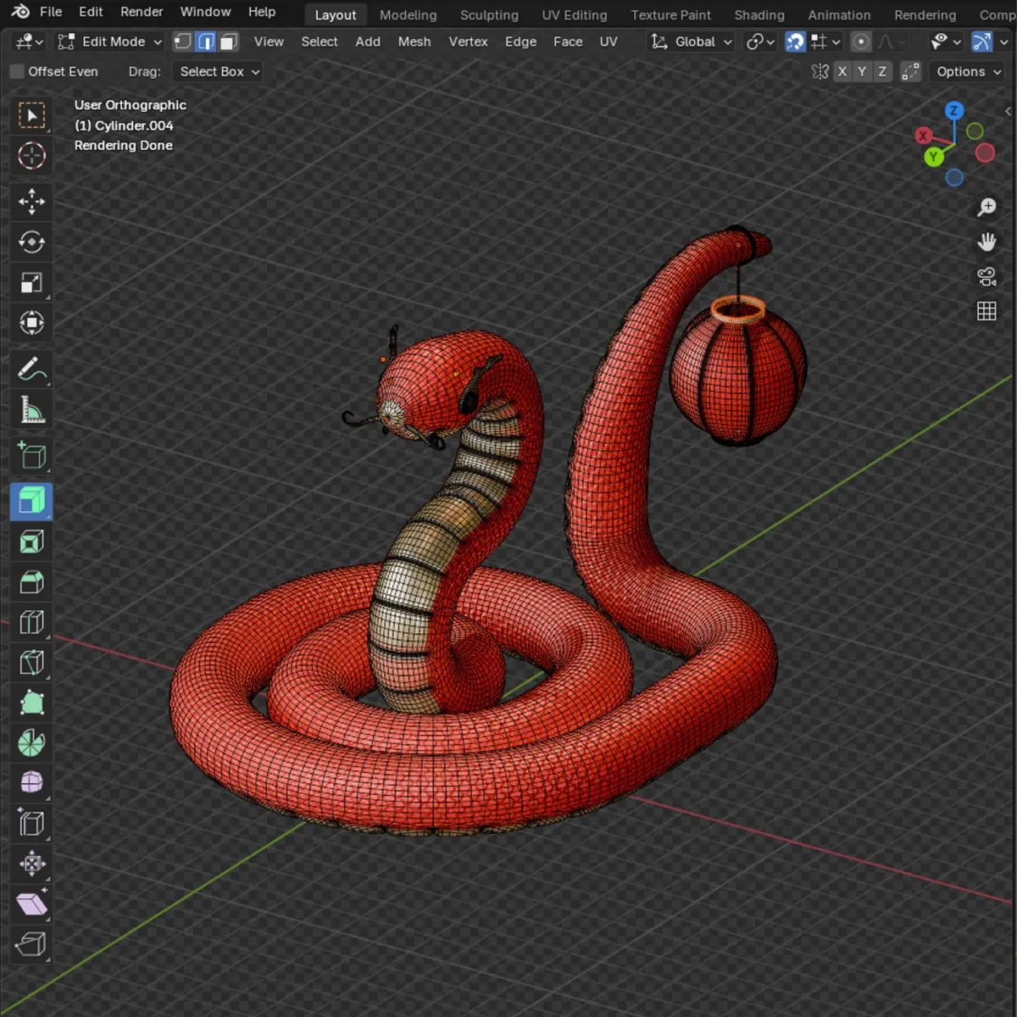Switch perspective/orthographic with grid icon
1017x1017 pixels.
[986, 311]
